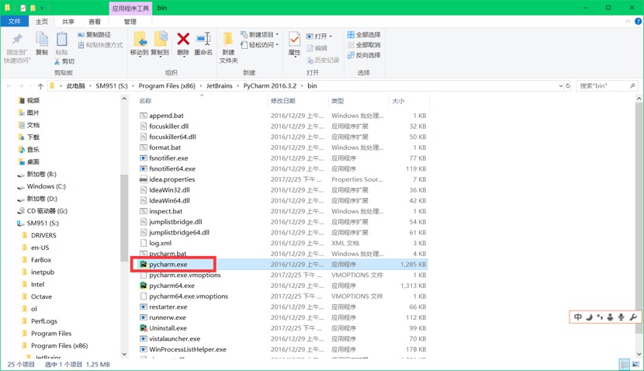The height and width of the screenshot is (371, 644).
Task: Switch to large icons view in status bar
Action: [x=635, y=365]
